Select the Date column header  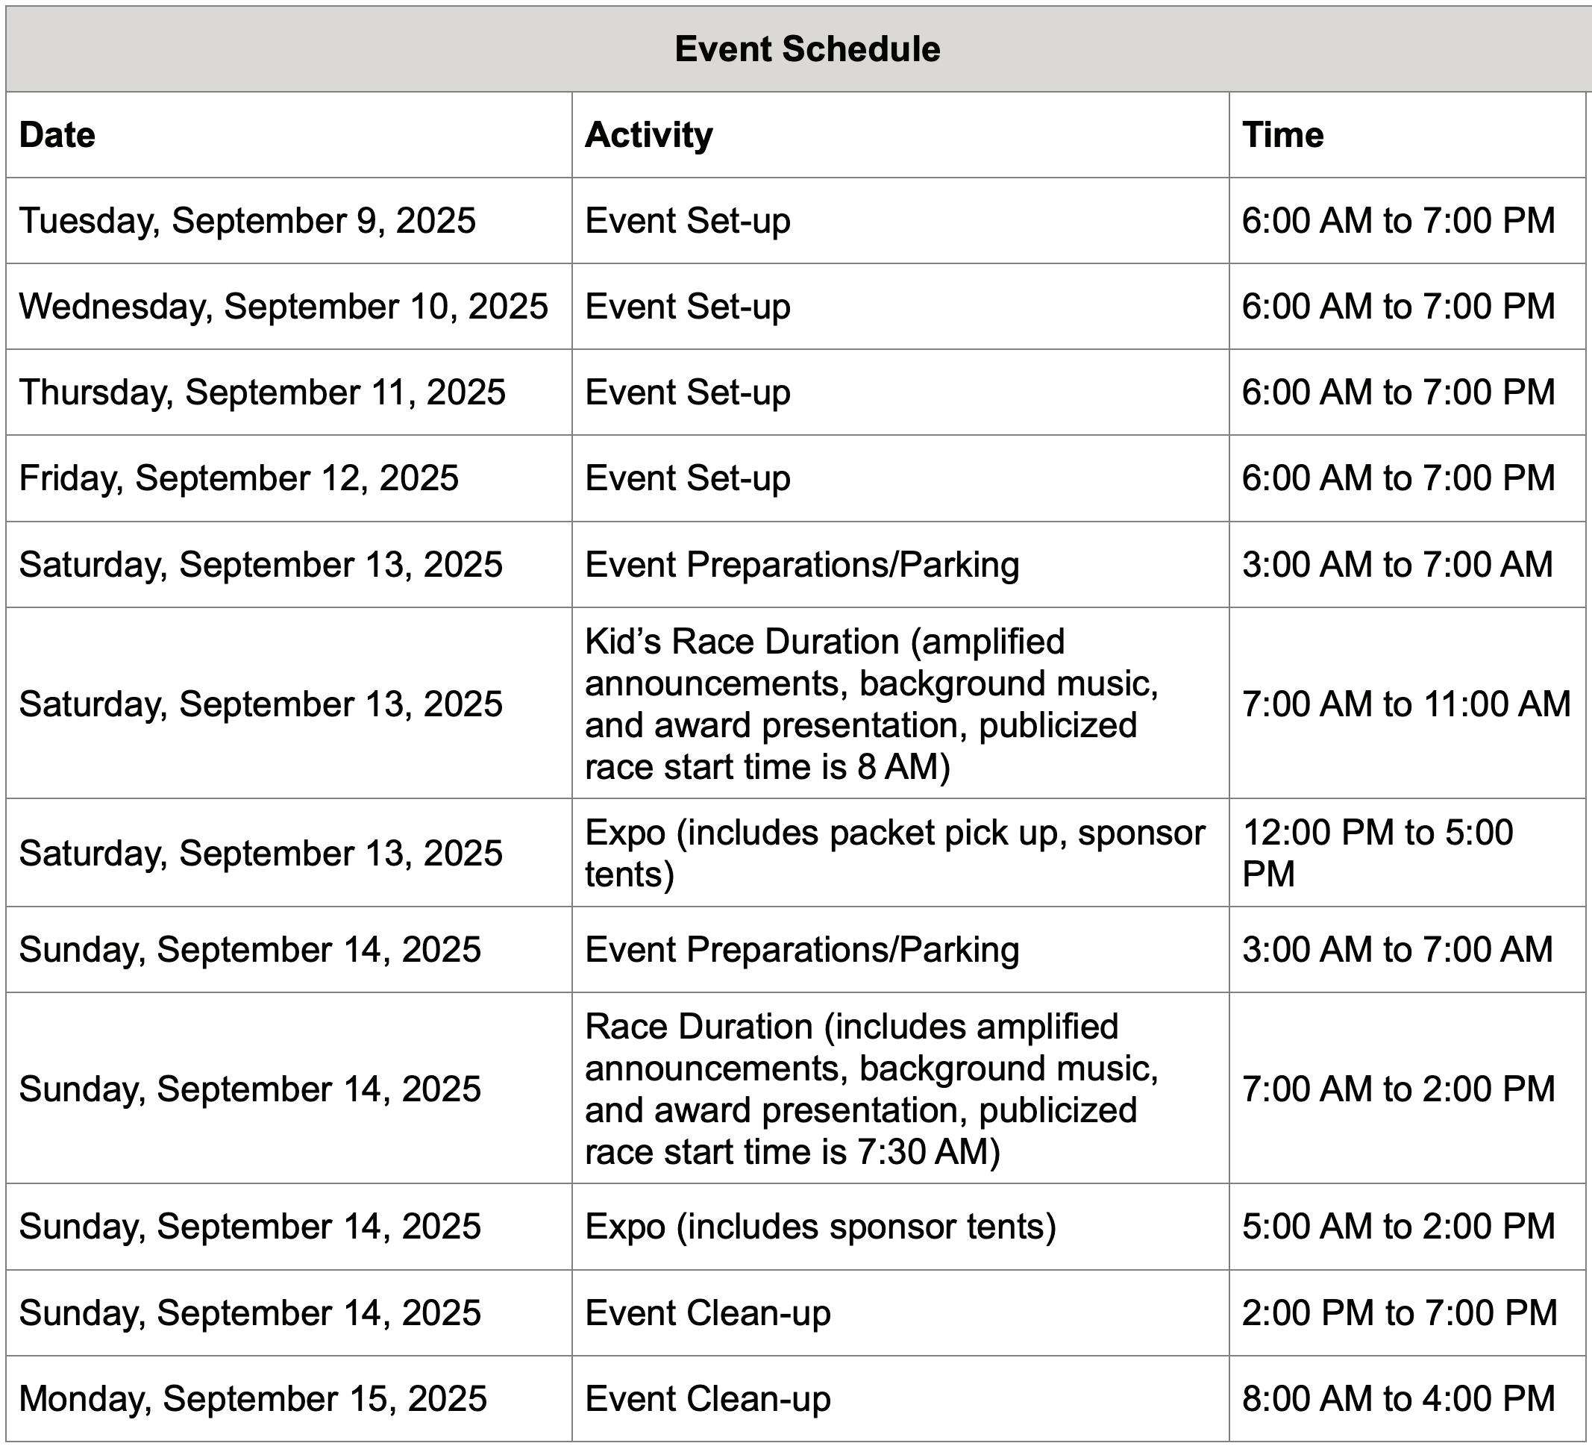pos(57,135)
